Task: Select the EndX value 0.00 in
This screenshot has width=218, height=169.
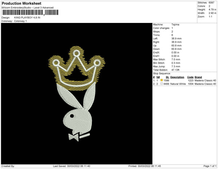Action: (x=175, y=52)
